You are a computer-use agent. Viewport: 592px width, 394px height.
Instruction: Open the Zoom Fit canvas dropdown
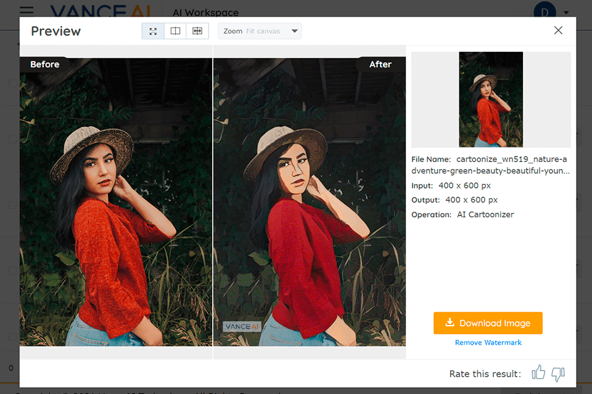(x=260, y=31)
